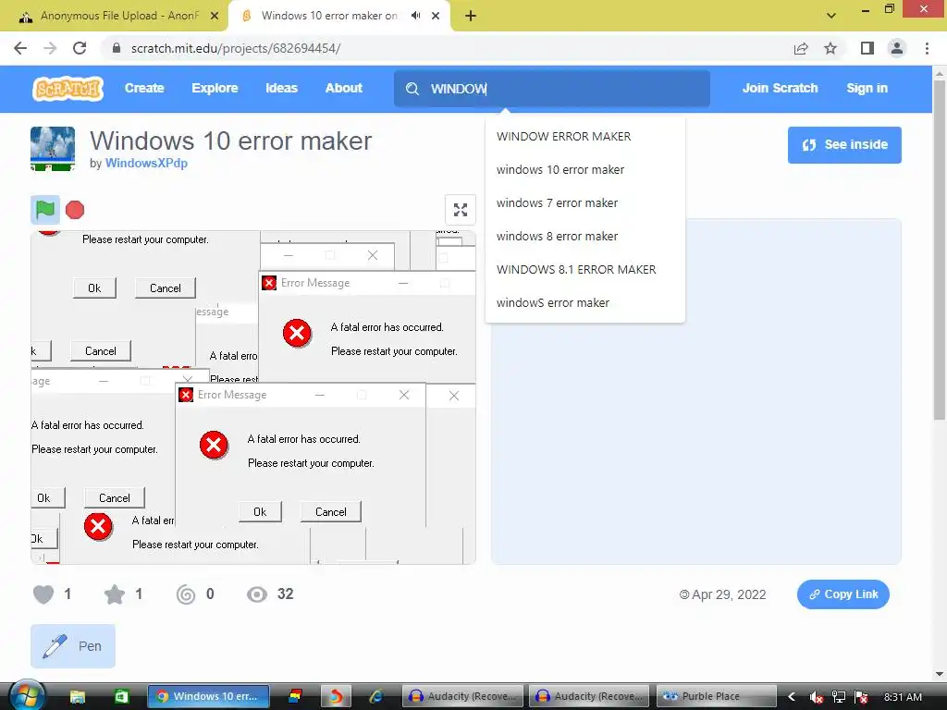
Task: Select suggestion windows 8 error maker
Action: (585, 236)
